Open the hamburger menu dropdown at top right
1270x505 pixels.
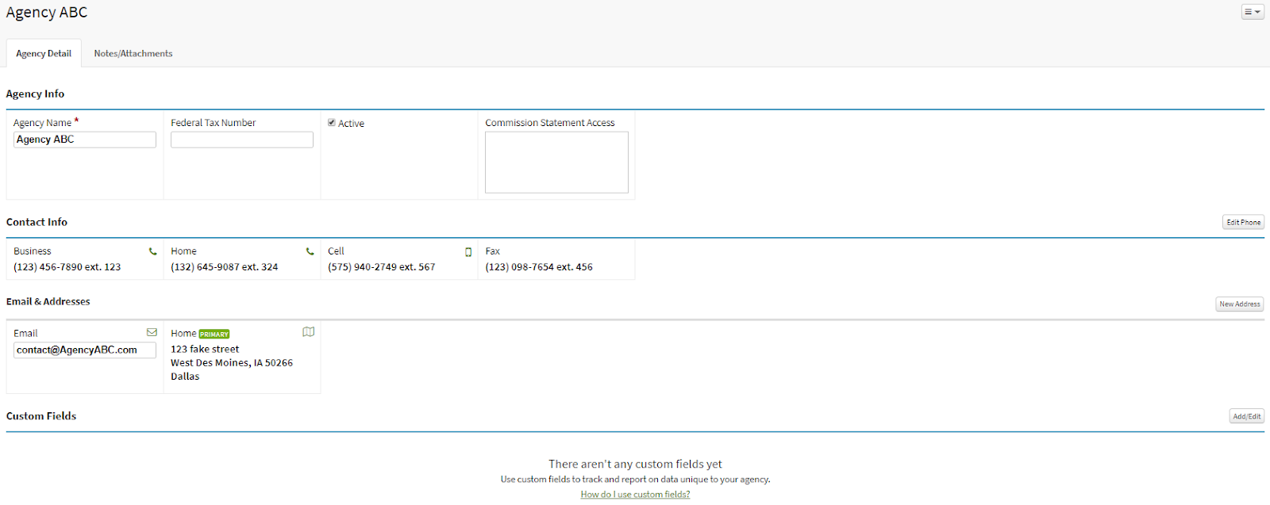[1252, 12]
